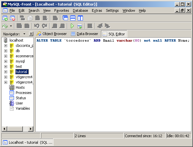This screenshot has width=193, height=147.
Task: Click the gray square stop icon
Action: point(90,26)
